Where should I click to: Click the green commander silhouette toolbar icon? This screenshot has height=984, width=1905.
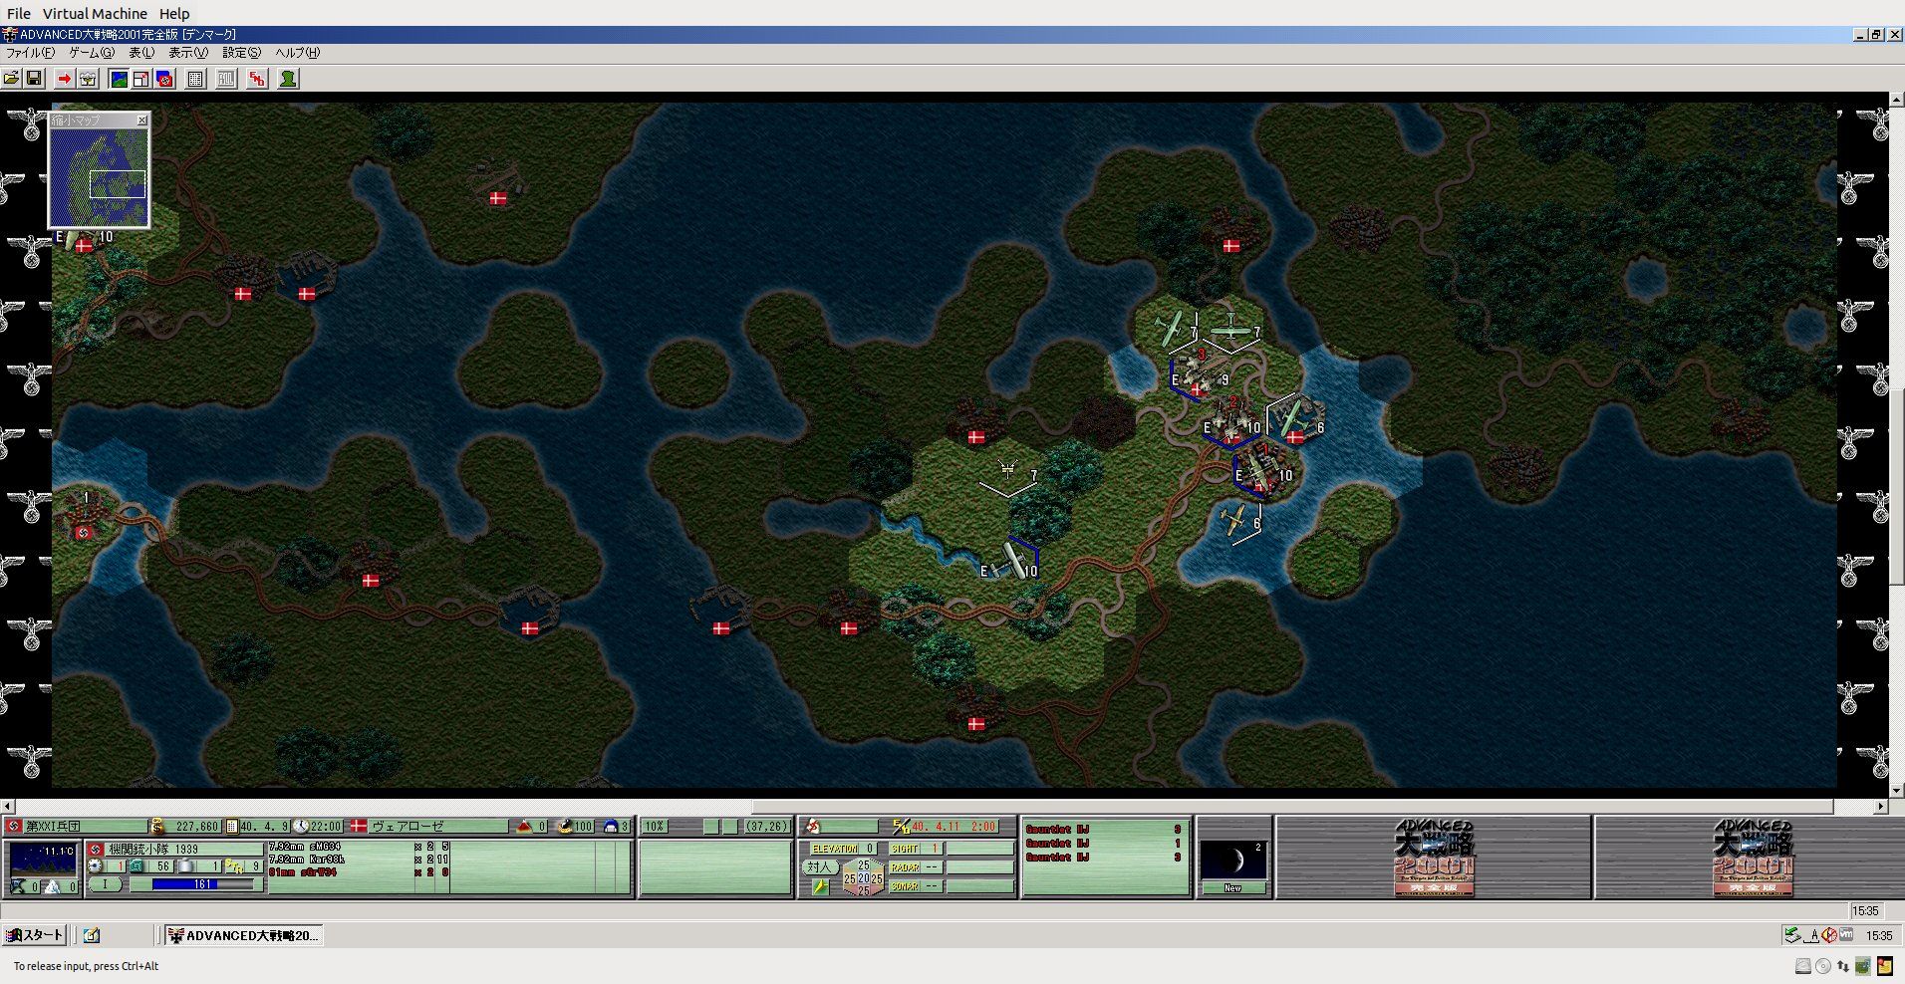(288, 79)
